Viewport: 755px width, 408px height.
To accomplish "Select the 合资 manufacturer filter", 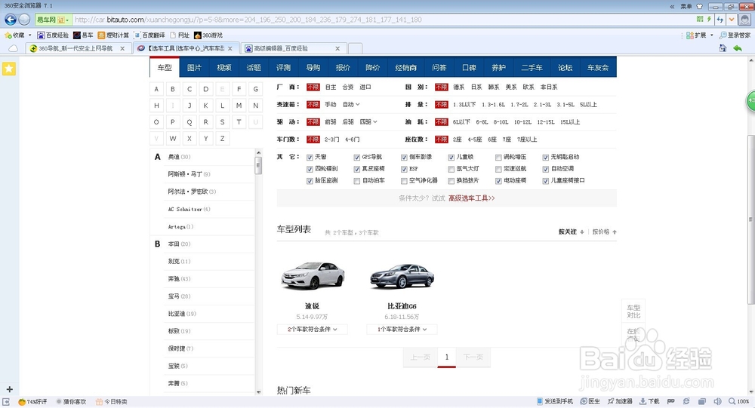I will pos(347,87).
